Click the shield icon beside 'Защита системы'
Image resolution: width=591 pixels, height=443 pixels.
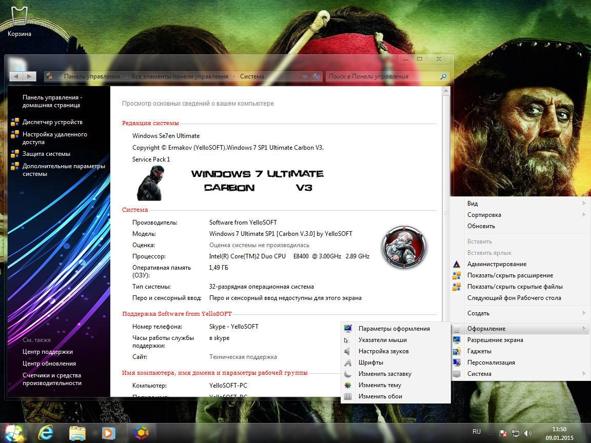pos(15,154)
